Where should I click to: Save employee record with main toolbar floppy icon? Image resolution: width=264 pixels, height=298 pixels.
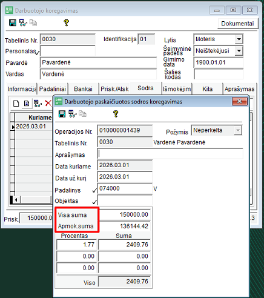pos(13,22)
